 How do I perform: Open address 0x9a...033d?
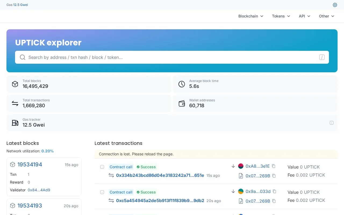point(258,191)
